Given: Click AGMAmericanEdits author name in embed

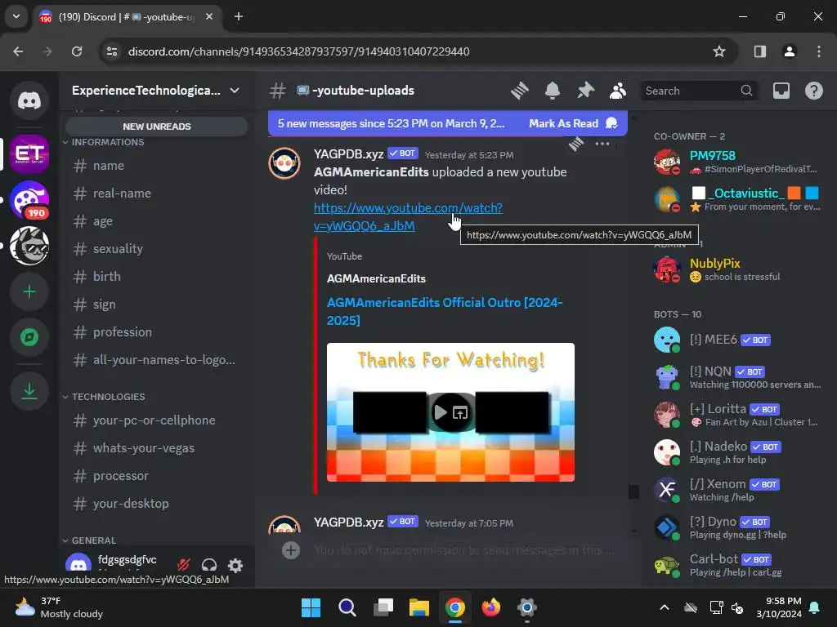Looking at the screenshot, I should pos(376,279).
